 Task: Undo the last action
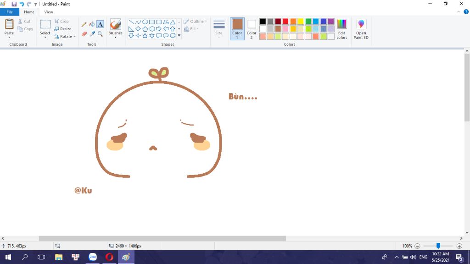[x=22, y=4]
